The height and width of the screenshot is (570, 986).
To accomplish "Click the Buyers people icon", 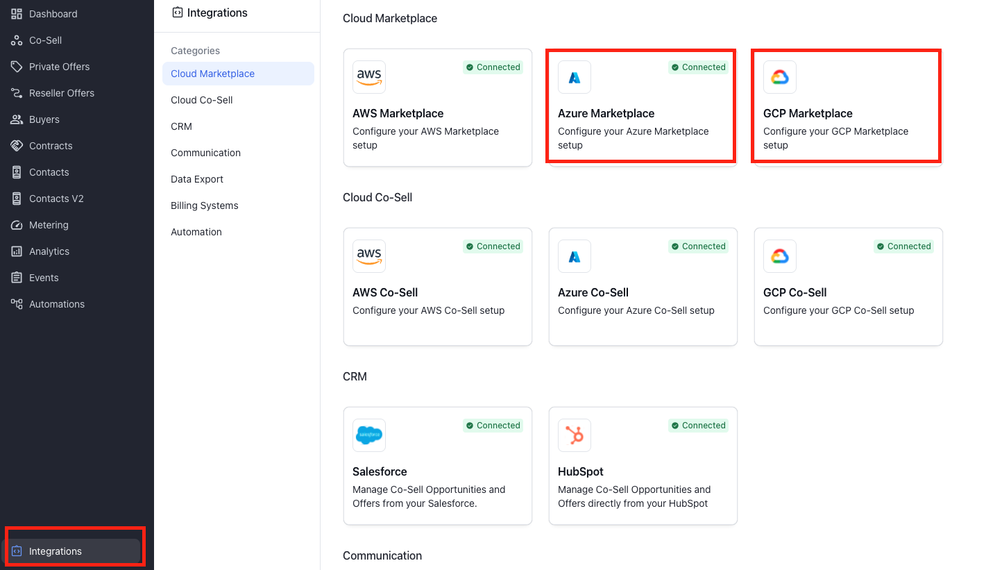I will click(x=17, y=119).
